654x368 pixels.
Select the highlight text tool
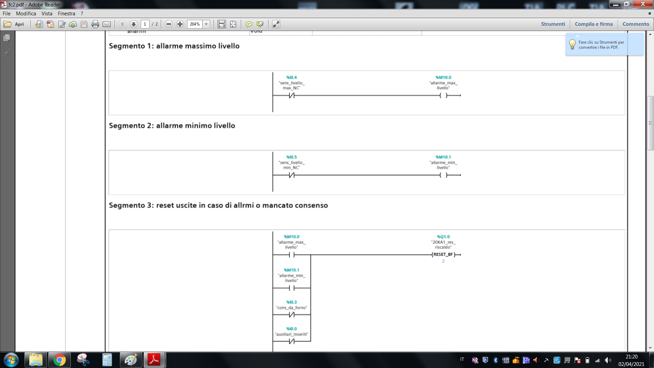(x=260, y=24)
